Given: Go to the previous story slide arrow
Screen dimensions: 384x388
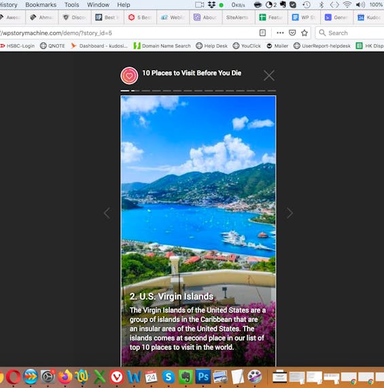Looking at the screenshot, I should coord(107,213).
